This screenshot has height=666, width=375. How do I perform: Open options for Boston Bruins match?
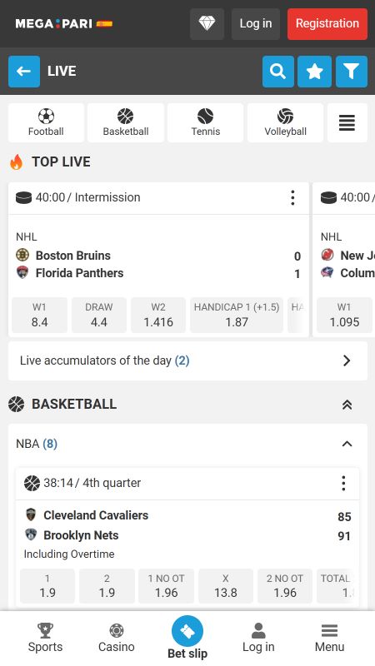pos(292,198)
